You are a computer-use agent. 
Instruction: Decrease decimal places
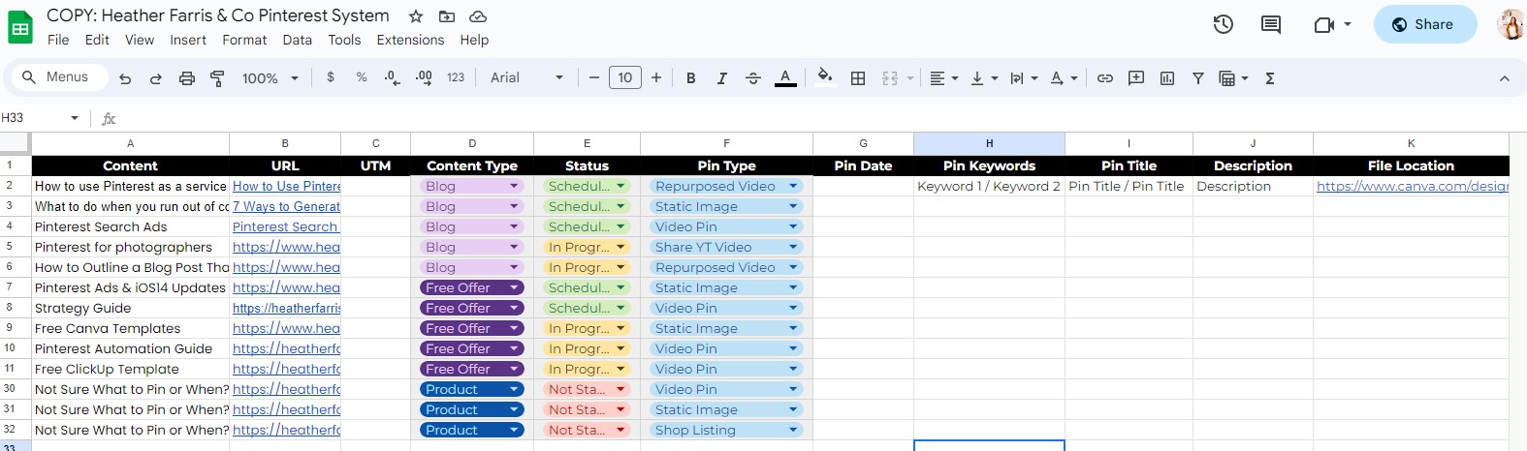[x=393, y=77]
